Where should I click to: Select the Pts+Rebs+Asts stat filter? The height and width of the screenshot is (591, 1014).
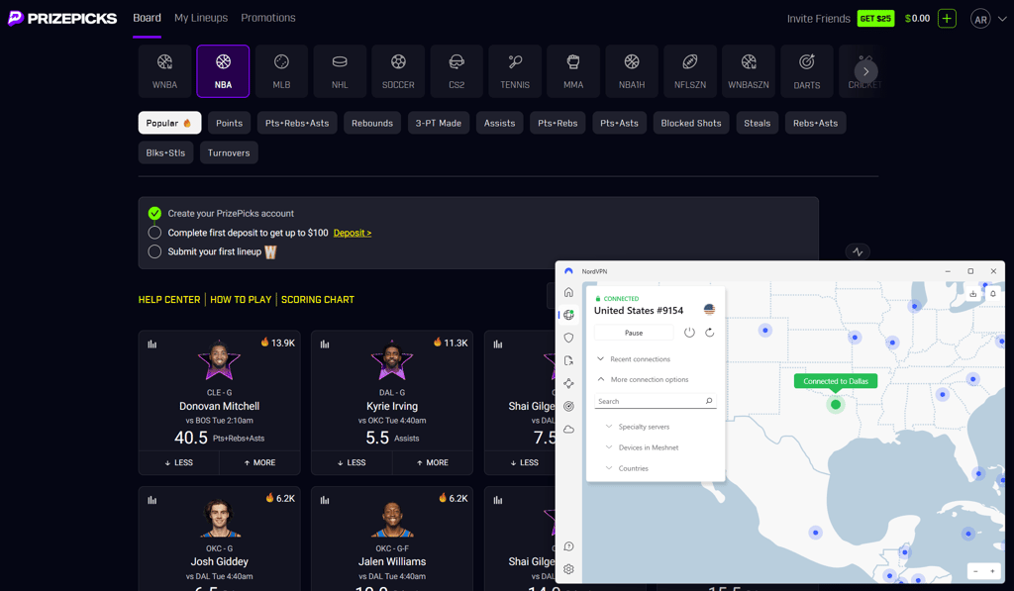pos(297,123)
